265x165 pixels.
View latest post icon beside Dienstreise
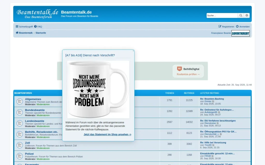218,123
